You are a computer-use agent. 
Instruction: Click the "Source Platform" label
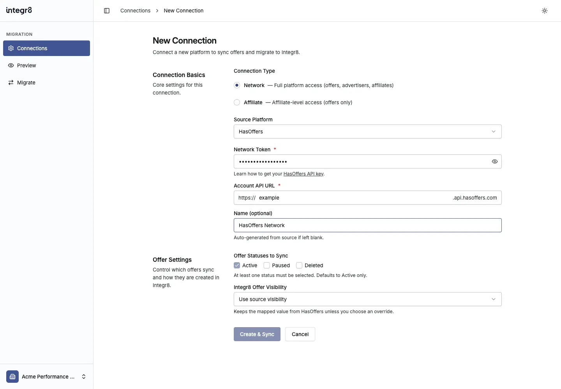pos(253,119)
